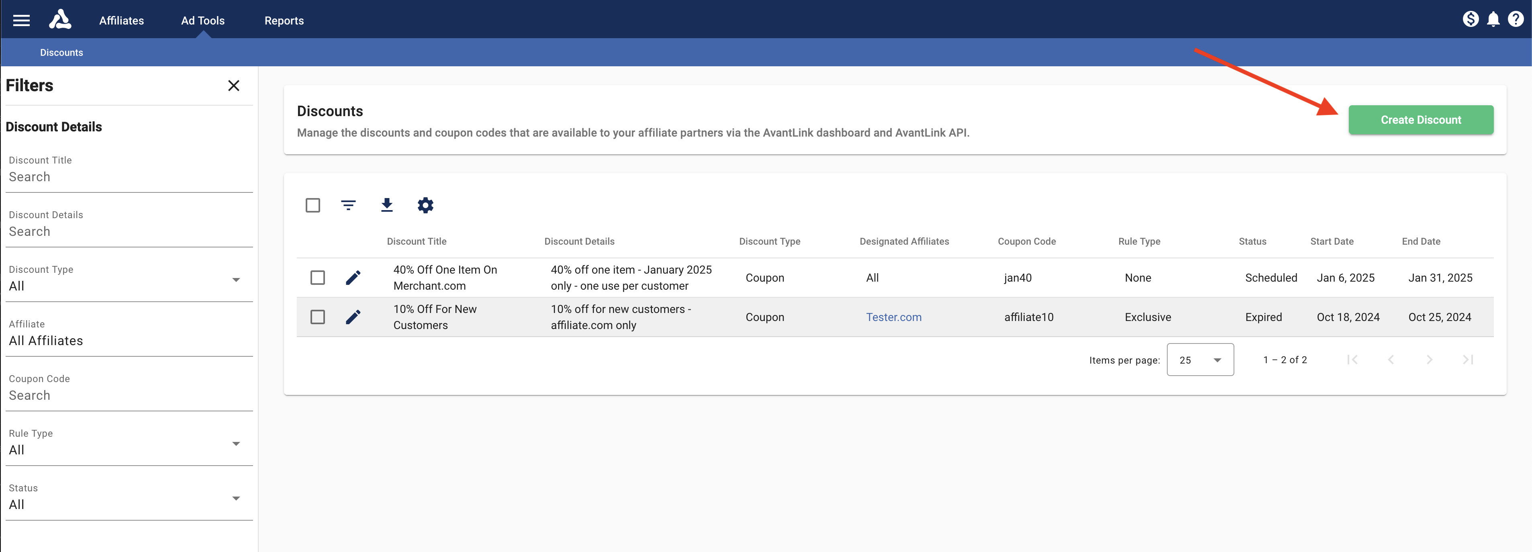The image size is (1532, 552).
Task: Open the Affiliates menu
Action: pos(121,21)
